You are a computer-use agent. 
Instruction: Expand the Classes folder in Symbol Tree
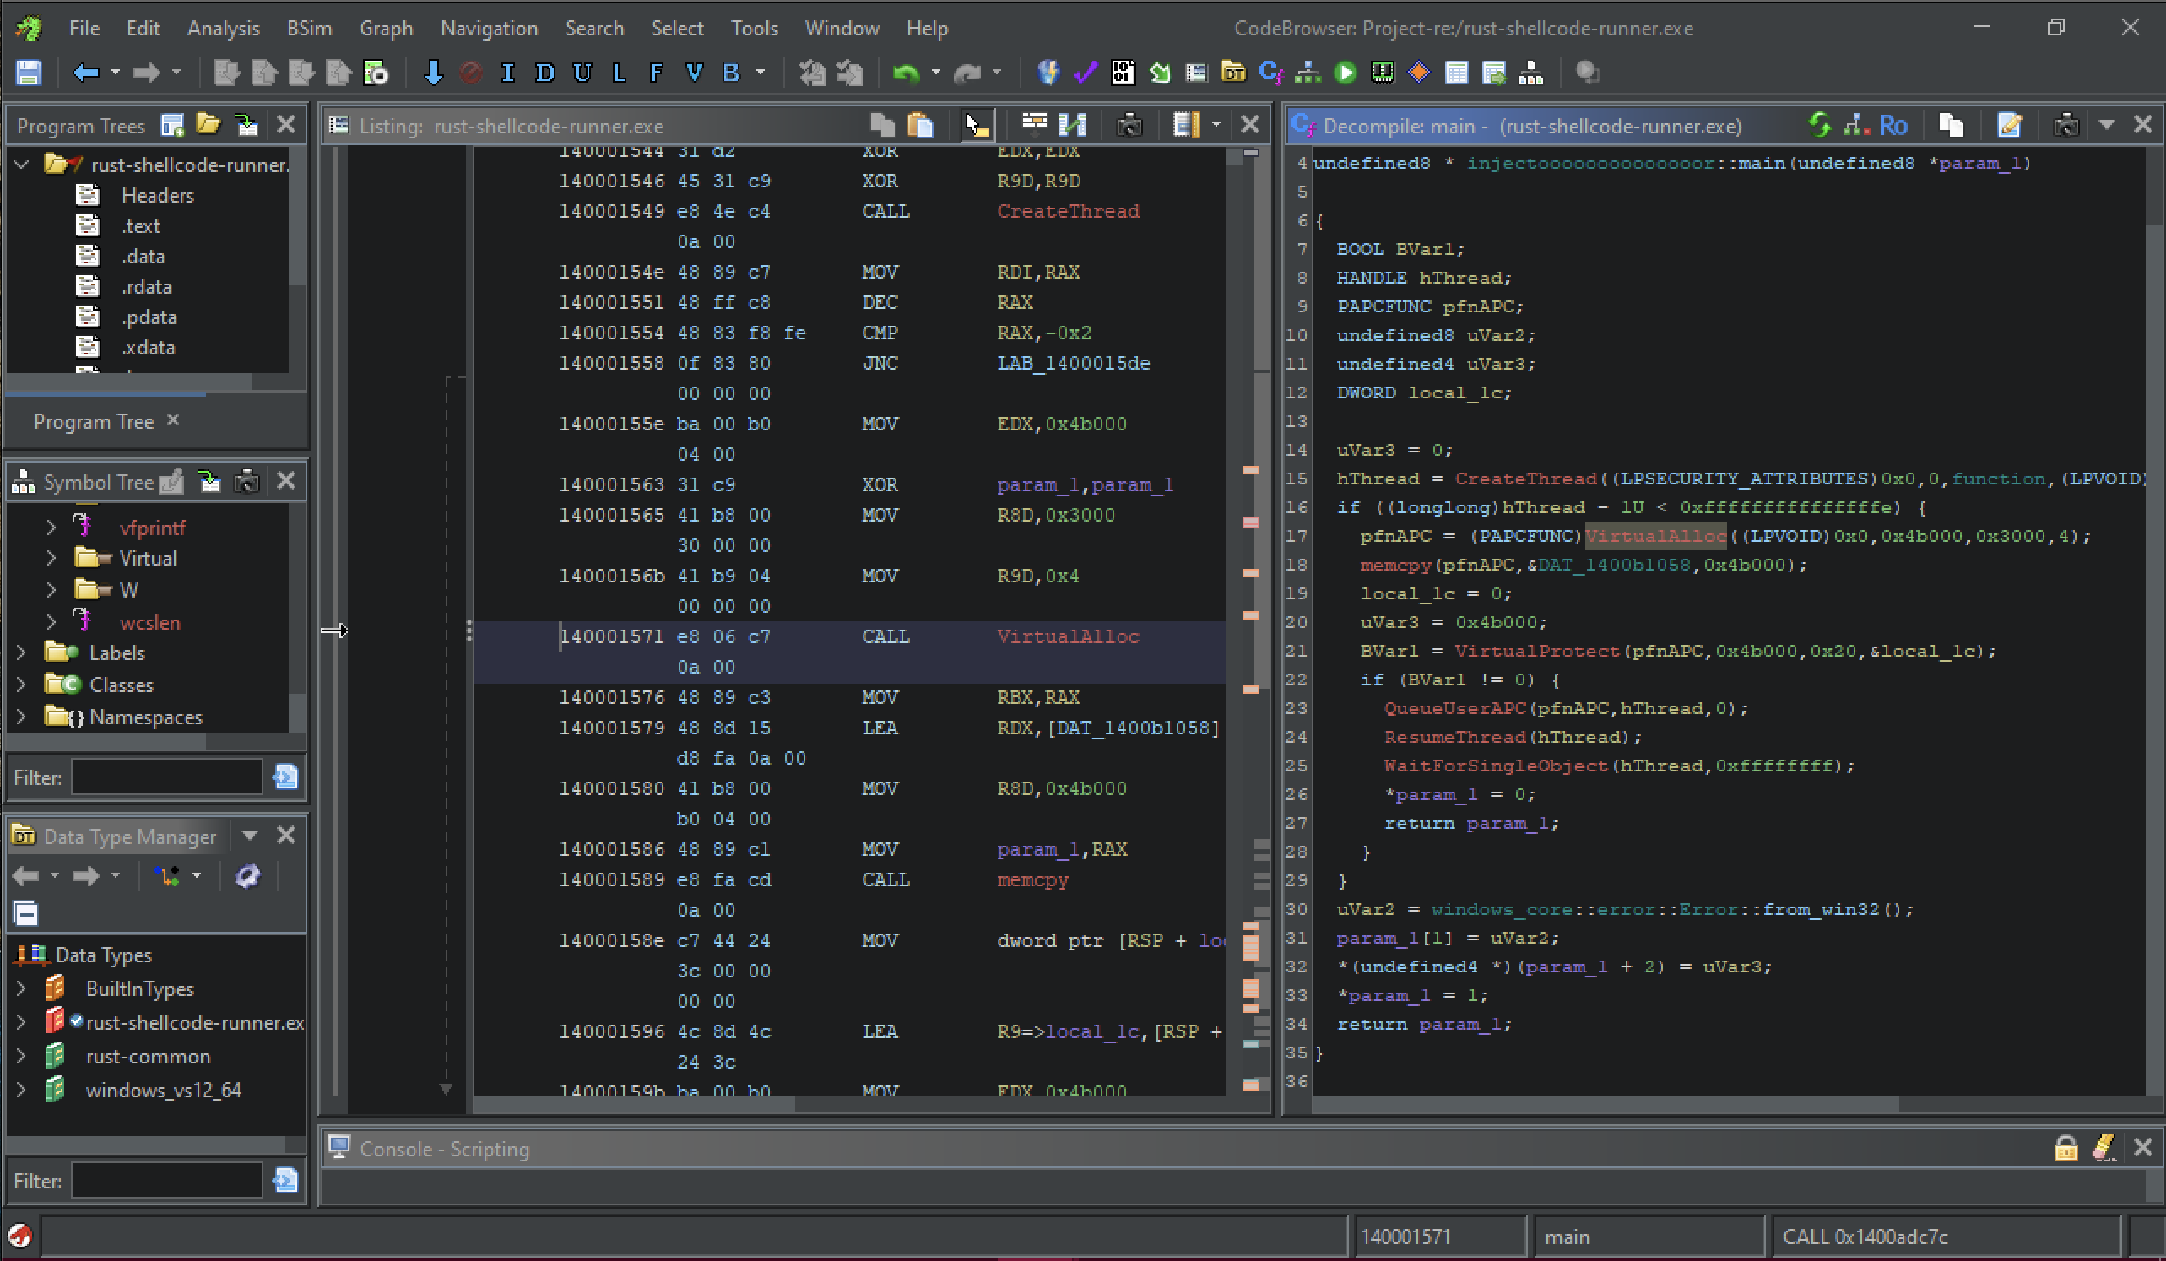pyautogui.click(x=21, y=685)
